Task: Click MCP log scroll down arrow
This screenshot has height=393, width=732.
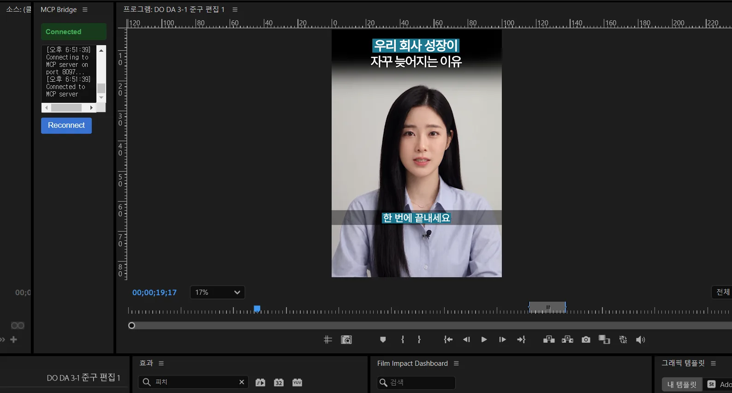Action: pyautogui.click(x=101, y=98)
